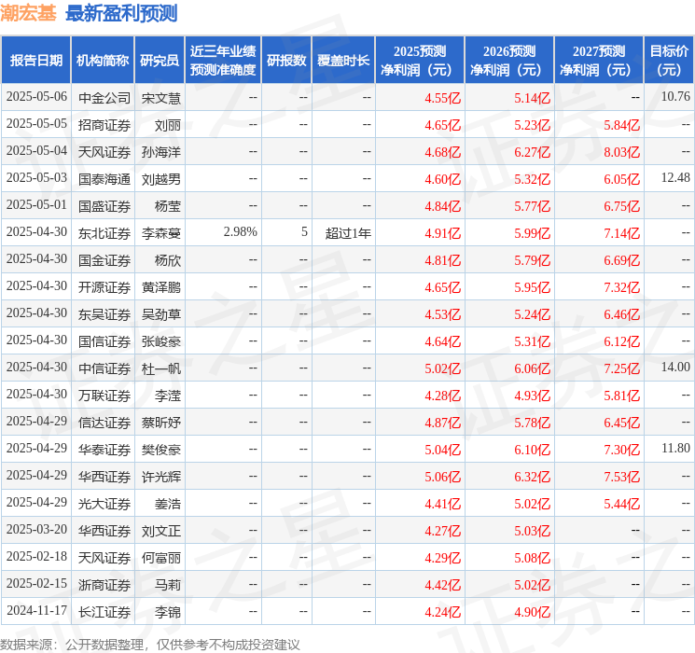Select the 机构简称 column header
This screenshot has height=653, width=695.
(103, 60)
